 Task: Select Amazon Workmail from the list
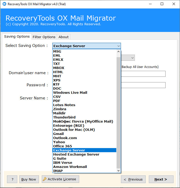85,167
